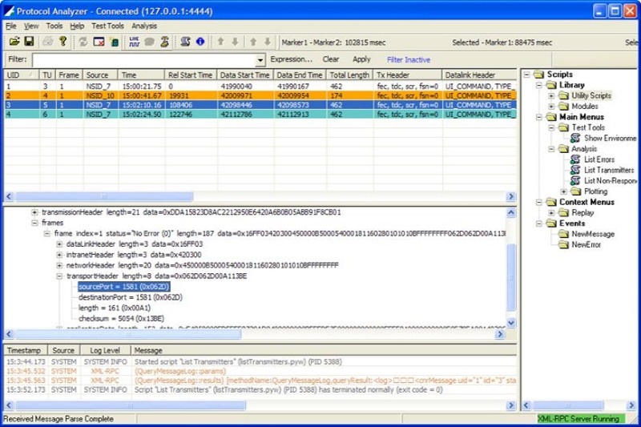
Task: Click the first grey down arrow icon
Action: 235,42
